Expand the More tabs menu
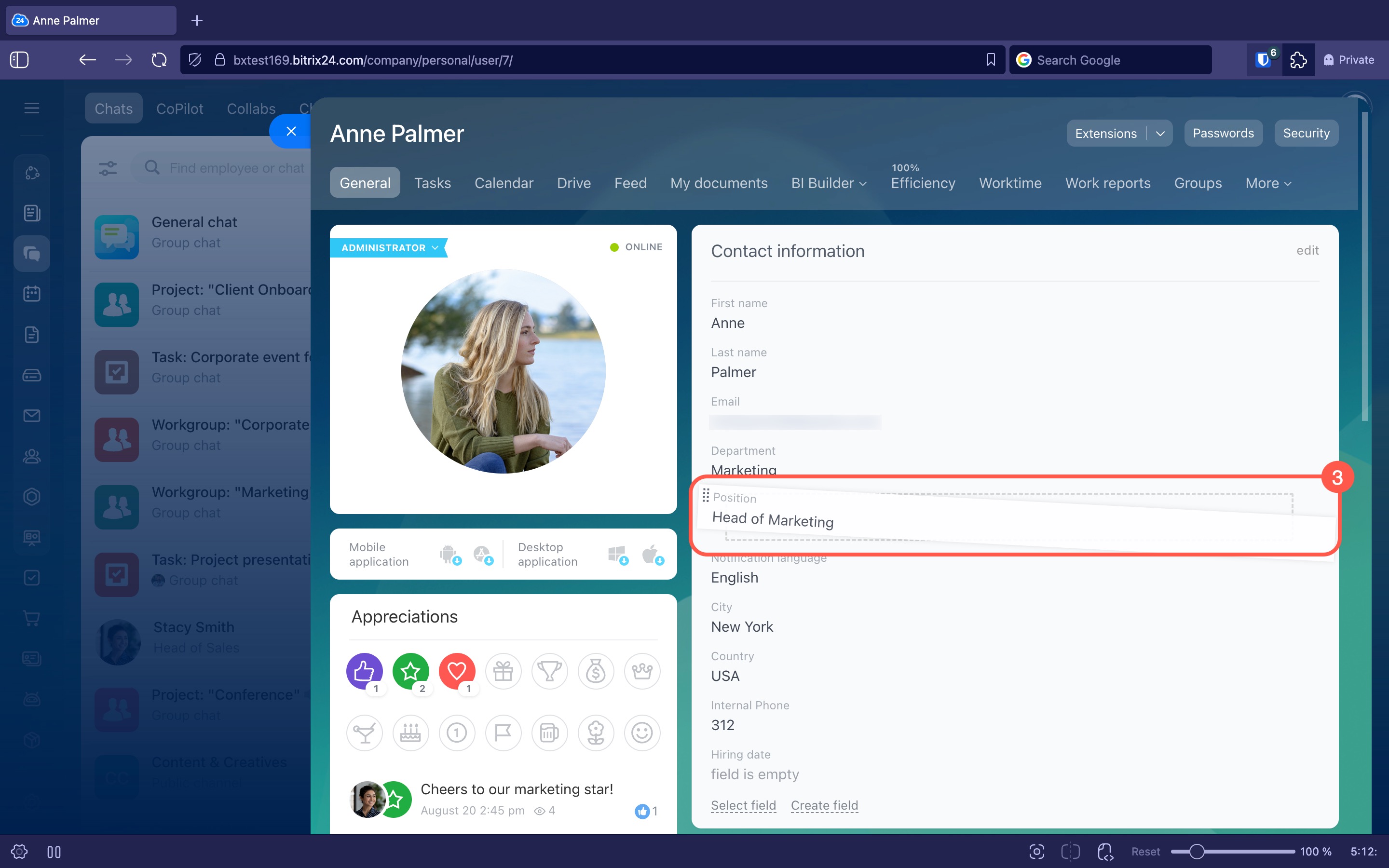Screen dimensions: 1389x868 (x=1268, y=183)
